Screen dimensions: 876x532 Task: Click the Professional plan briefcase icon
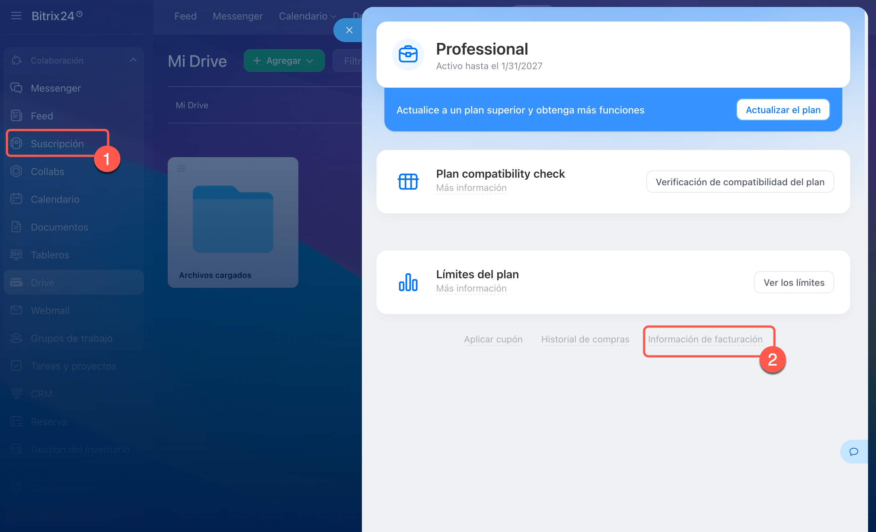point(408,54)
